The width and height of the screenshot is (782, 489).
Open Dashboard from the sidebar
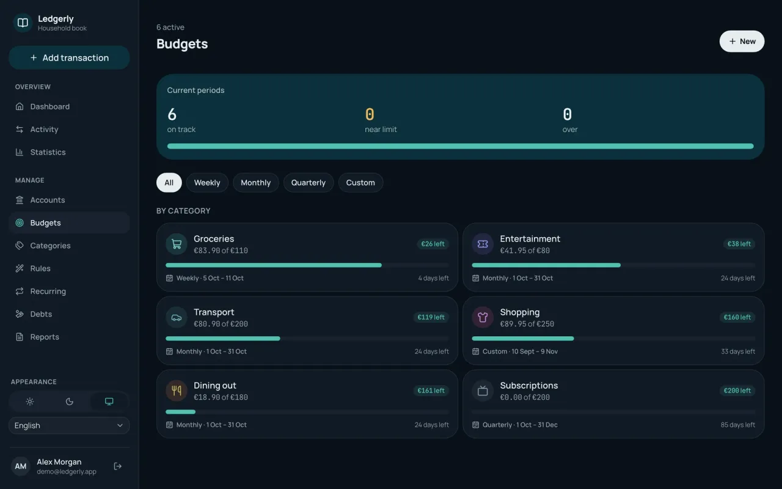[x=69, y=106]
